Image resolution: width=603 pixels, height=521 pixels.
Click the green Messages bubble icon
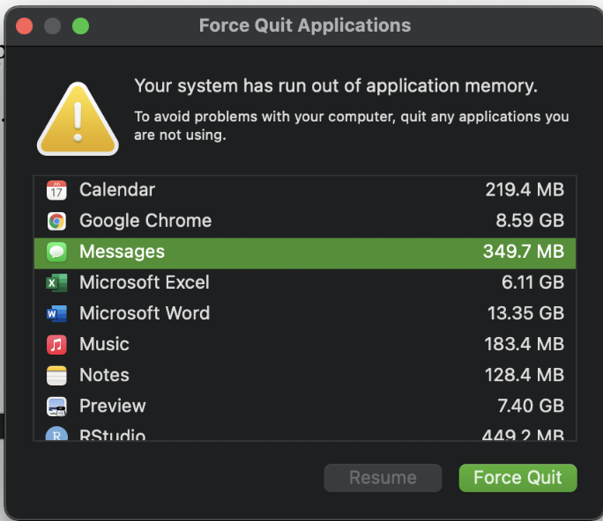click(56, 252)
